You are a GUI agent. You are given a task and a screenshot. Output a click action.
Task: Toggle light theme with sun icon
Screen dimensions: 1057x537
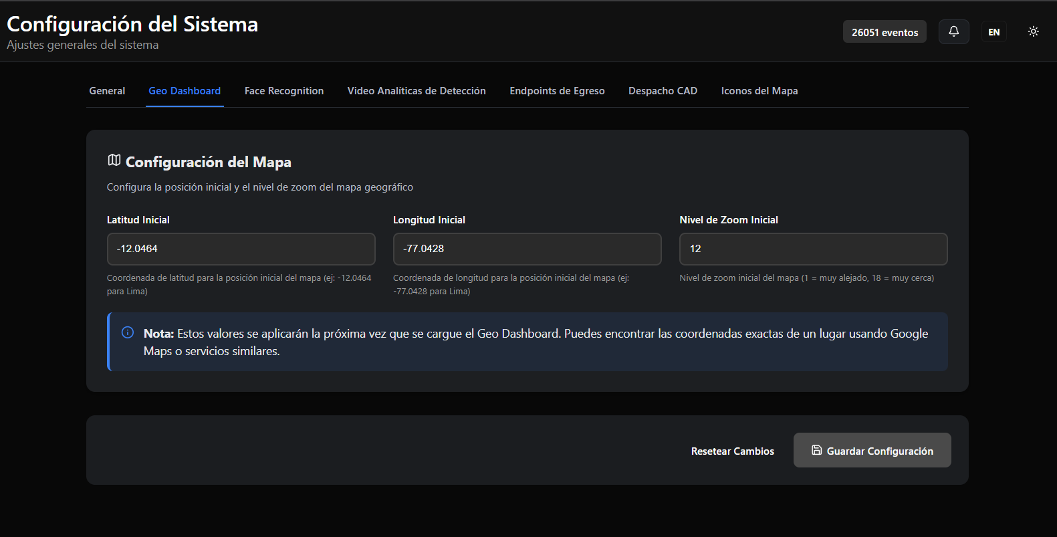click(x=1034, y=31)
